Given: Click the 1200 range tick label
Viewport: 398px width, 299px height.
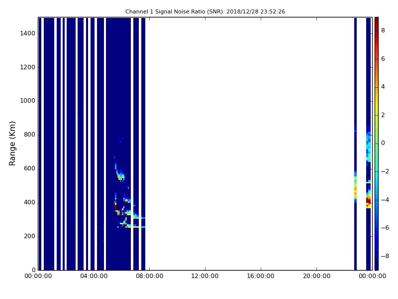Looking at the screenshot, I should click(x=27, y=67).
